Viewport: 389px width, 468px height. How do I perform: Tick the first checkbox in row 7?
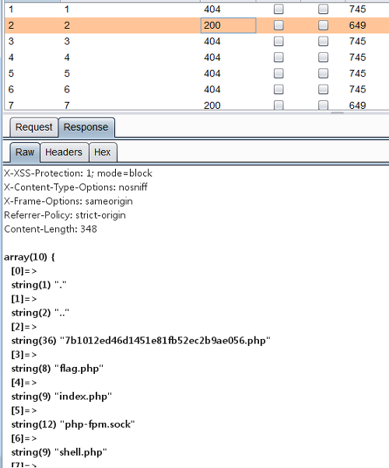(279, 105)
